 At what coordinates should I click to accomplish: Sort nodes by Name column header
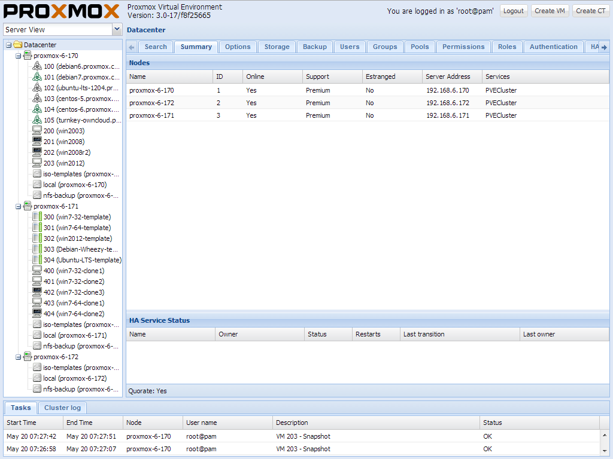click(169, 76)
